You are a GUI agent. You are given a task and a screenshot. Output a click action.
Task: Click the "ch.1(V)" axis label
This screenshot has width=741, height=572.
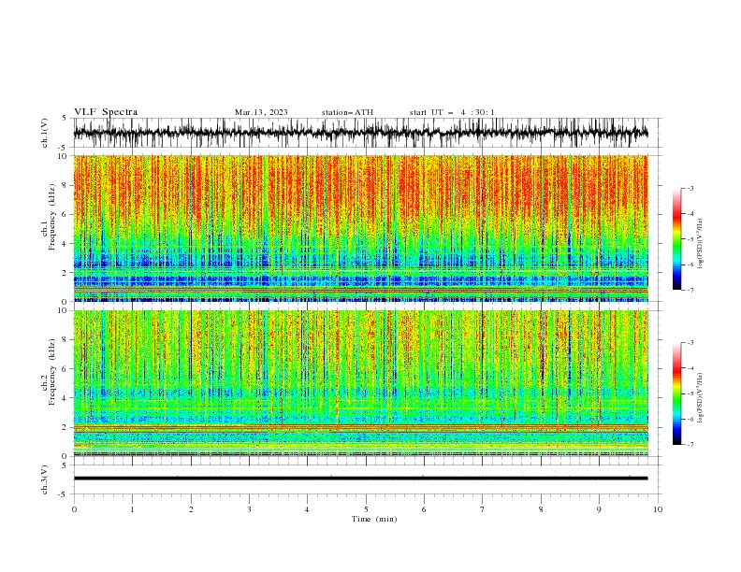45,133
